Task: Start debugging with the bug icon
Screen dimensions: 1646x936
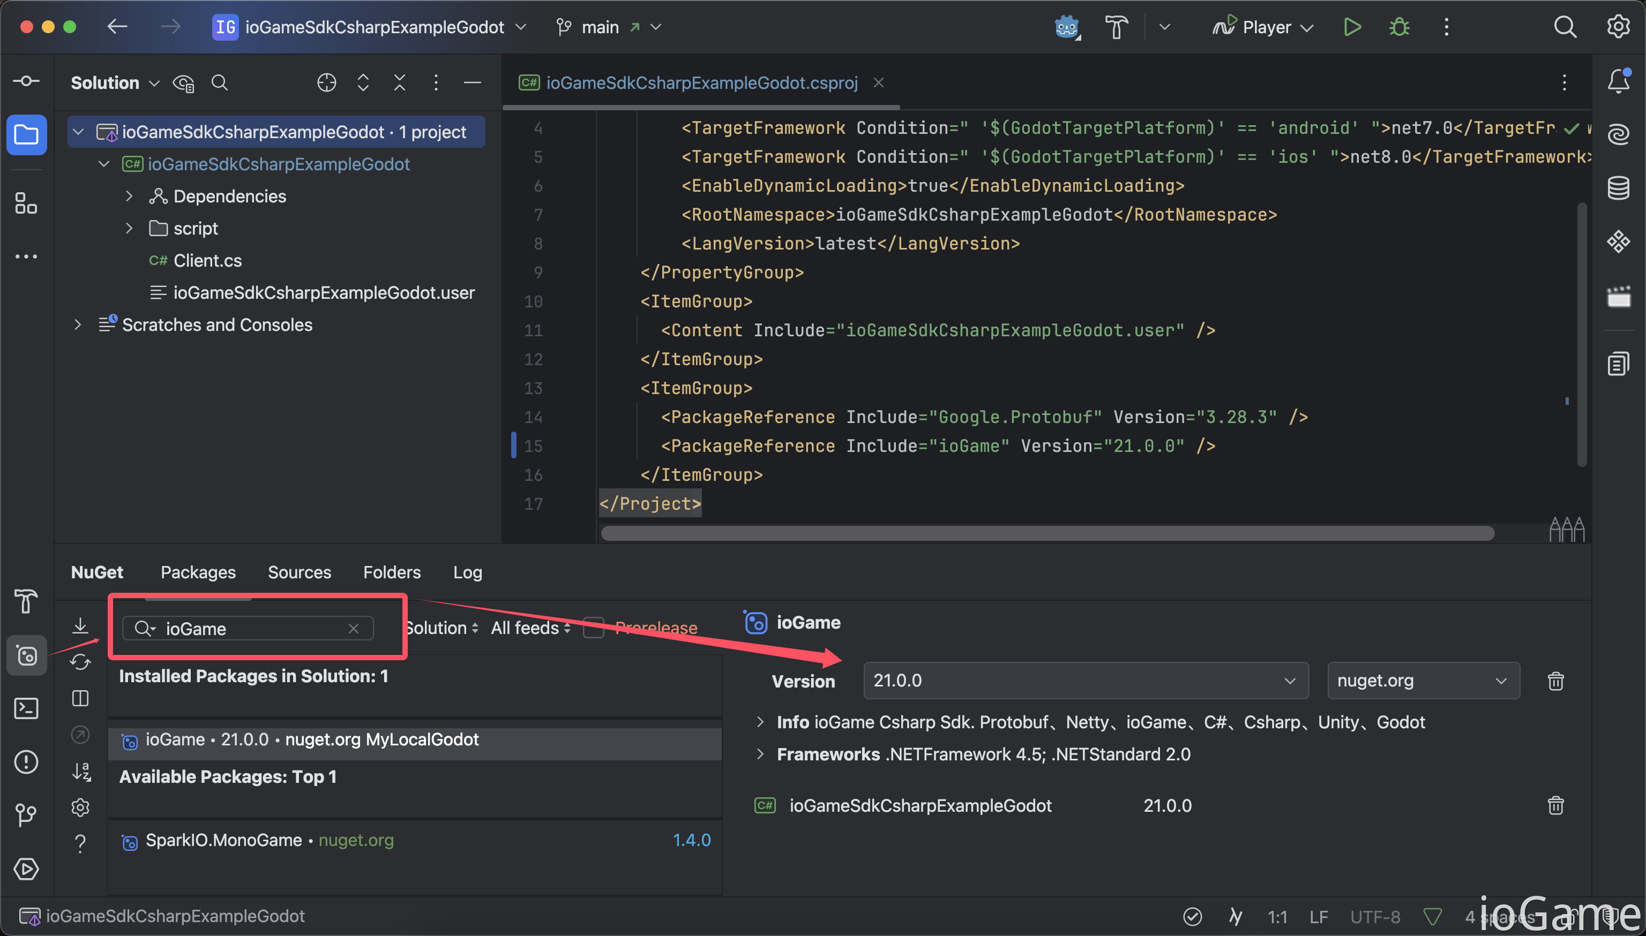Action: click(1399, 27)
